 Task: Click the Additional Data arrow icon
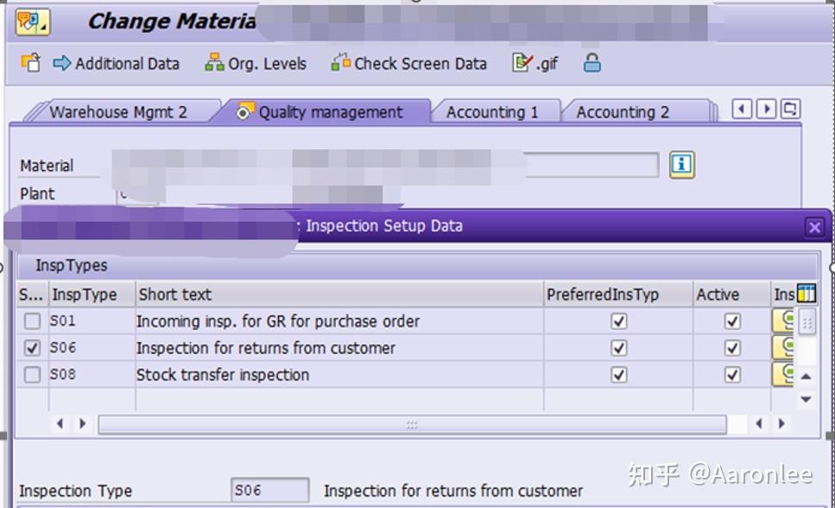coord(62,63)
